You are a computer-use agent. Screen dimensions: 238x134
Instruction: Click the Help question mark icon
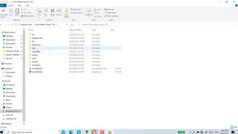236,6
